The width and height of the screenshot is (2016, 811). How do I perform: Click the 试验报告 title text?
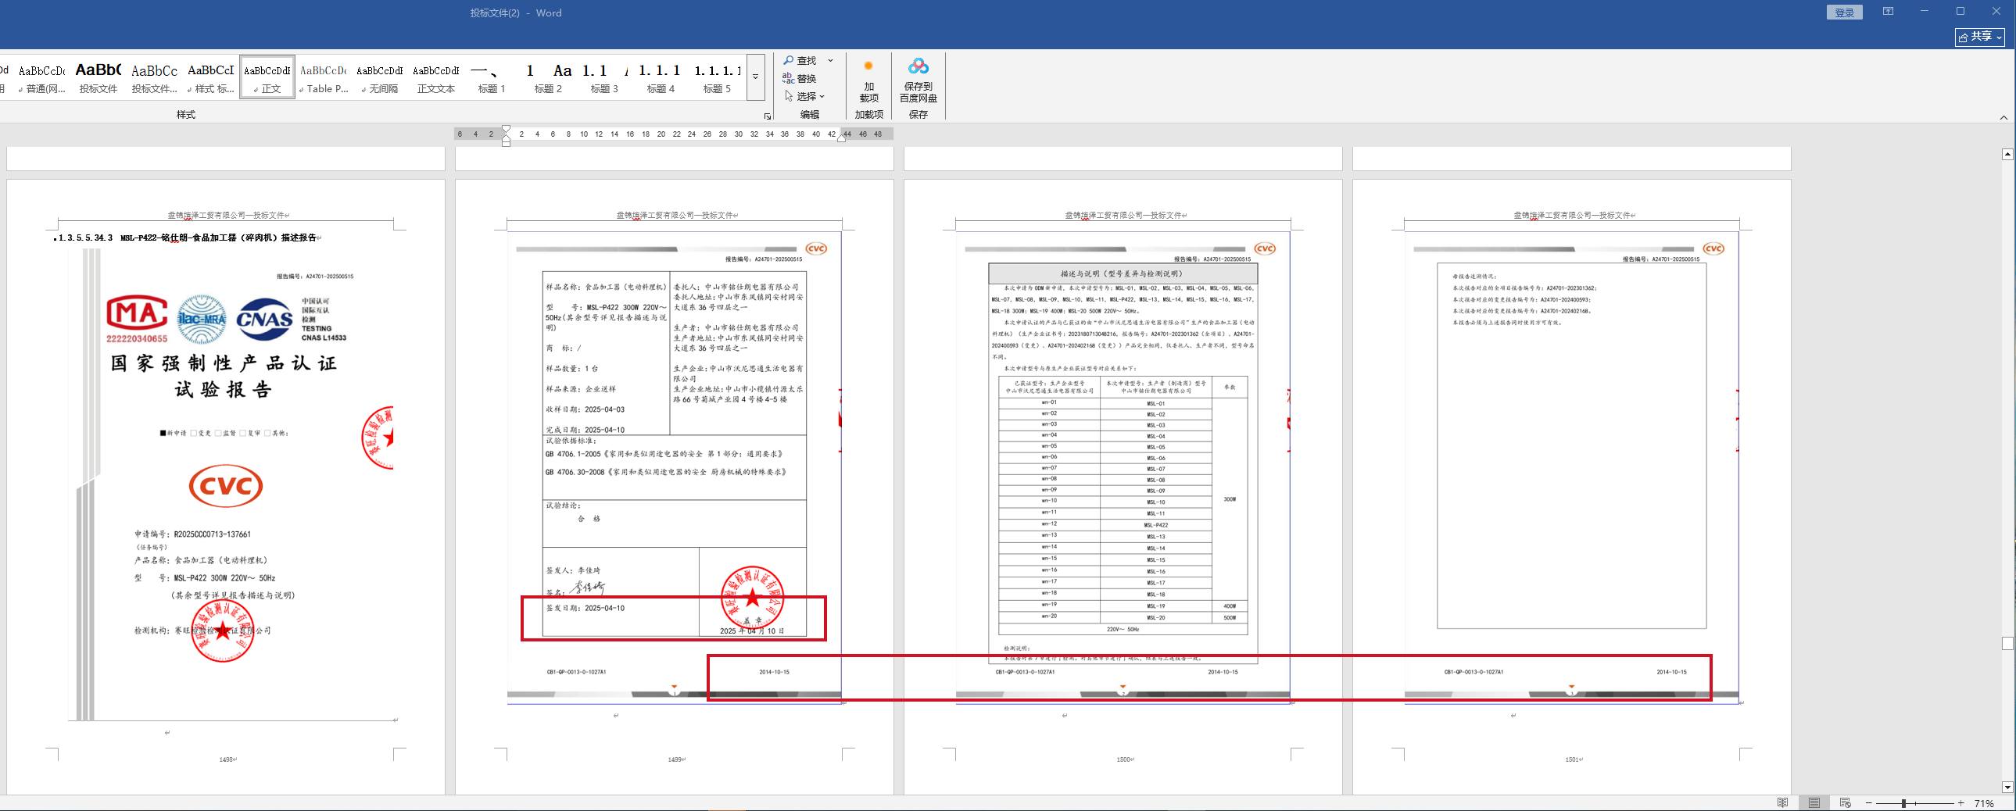224,389
